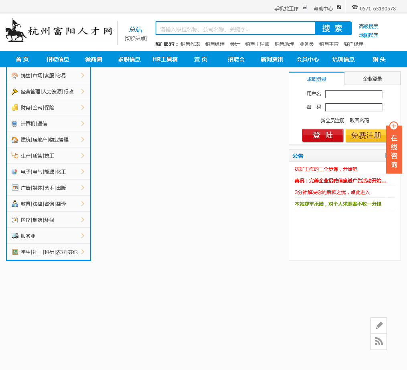
Task: Open 微商圈 in the navigation bar
Action: [93, 59]
